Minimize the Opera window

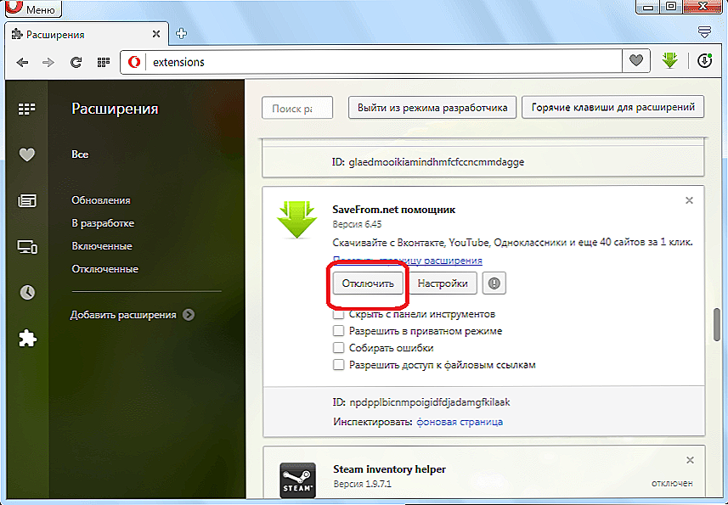click(649, 7)
